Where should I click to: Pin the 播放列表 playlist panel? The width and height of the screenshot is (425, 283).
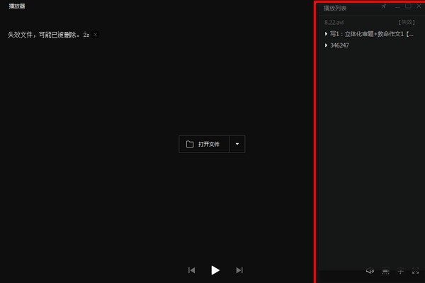tap(384, 6)
